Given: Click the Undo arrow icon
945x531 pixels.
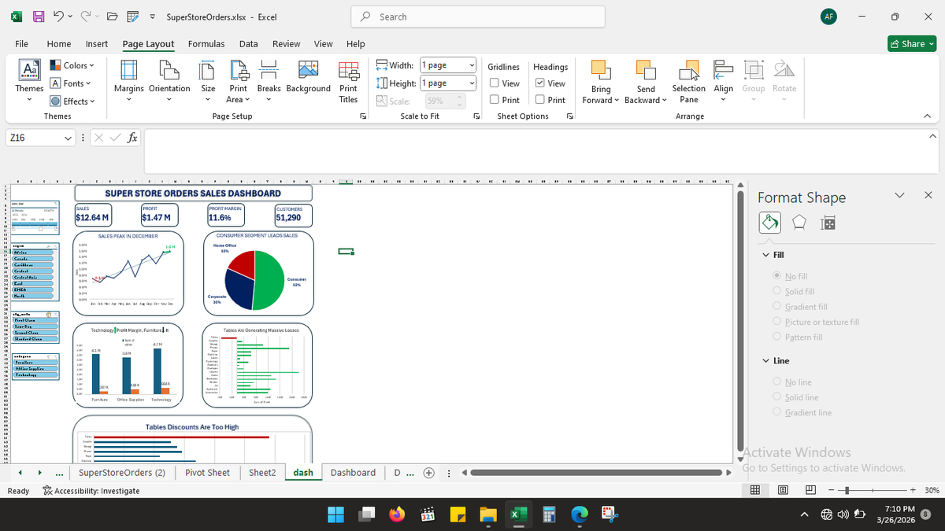Looking at the screenshot, I should pyautogui.click(x=57, y=17).
